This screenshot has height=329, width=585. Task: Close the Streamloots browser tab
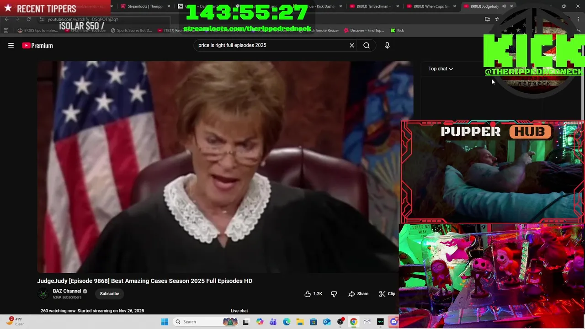tap(169, 6)
